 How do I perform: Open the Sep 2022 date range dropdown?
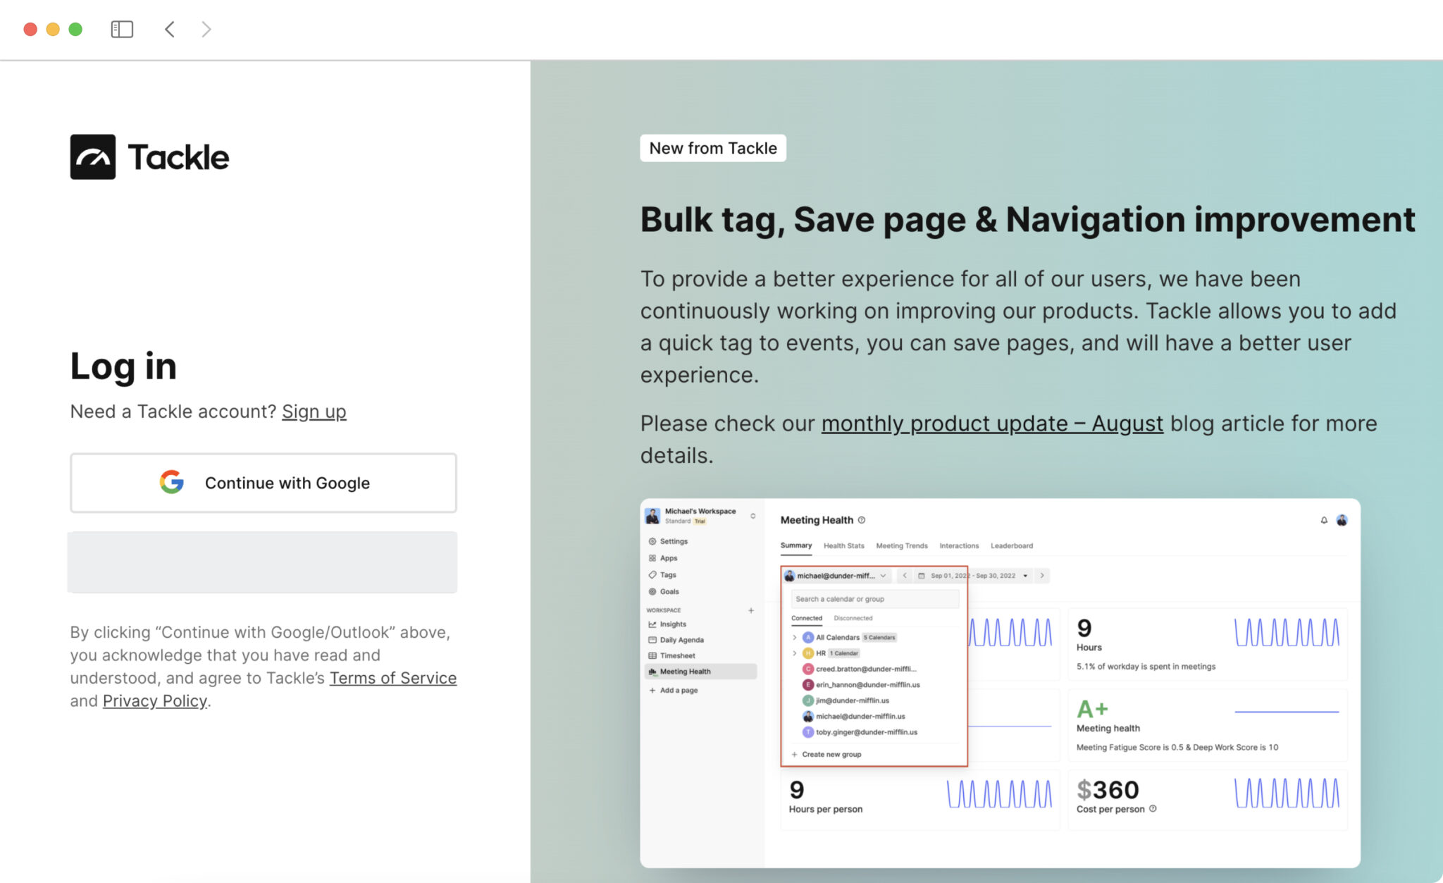pos(972,576)
